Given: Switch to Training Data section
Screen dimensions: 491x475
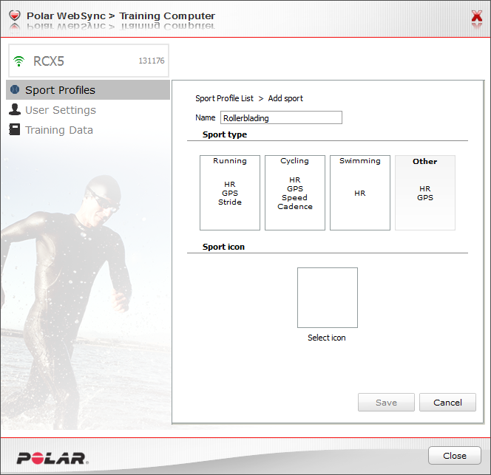Looking at the screenshot, I should [59, 130].
